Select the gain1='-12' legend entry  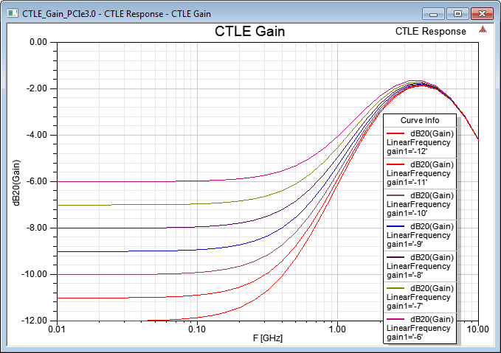(x=420, y=142)
